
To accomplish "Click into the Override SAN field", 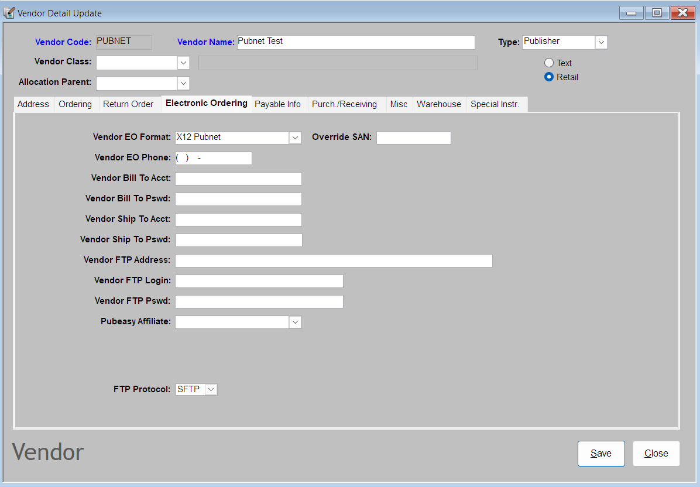I will (413, 138).
